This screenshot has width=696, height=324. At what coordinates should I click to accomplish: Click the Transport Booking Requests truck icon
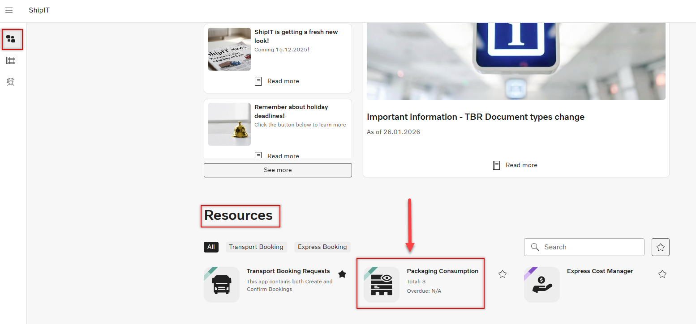coord(221,285)
